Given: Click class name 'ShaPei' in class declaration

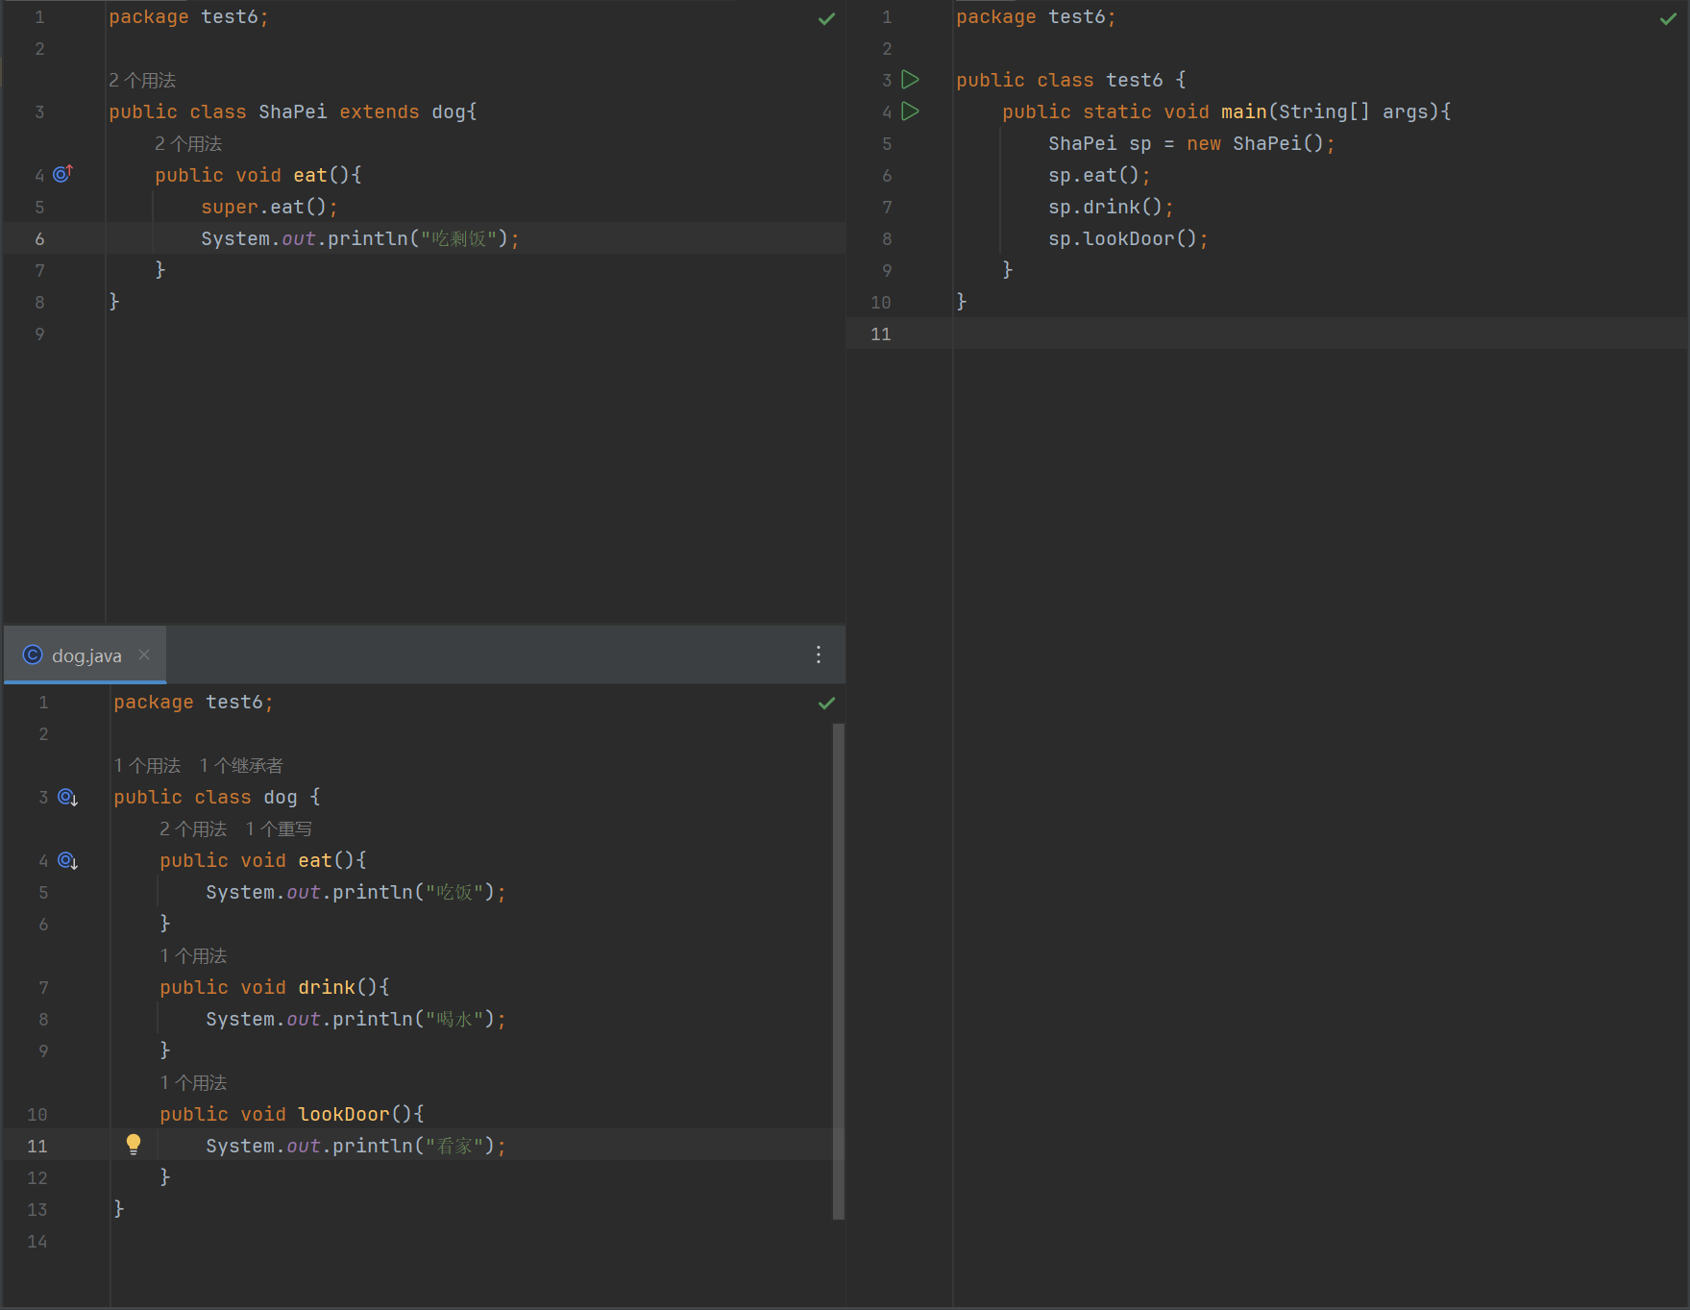Looking at the screenshot, I should pyautogui.click(x=293, y=111).
